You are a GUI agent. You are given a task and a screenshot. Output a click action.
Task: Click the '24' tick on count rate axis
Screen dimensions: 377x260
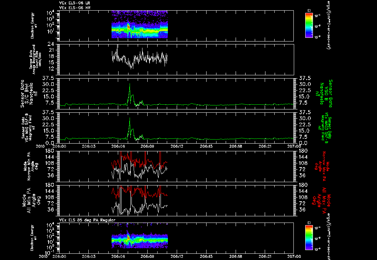(51, 44)
